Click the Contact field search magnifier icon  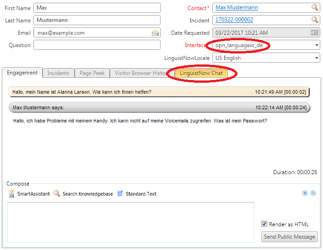click(x=315, y=8)
